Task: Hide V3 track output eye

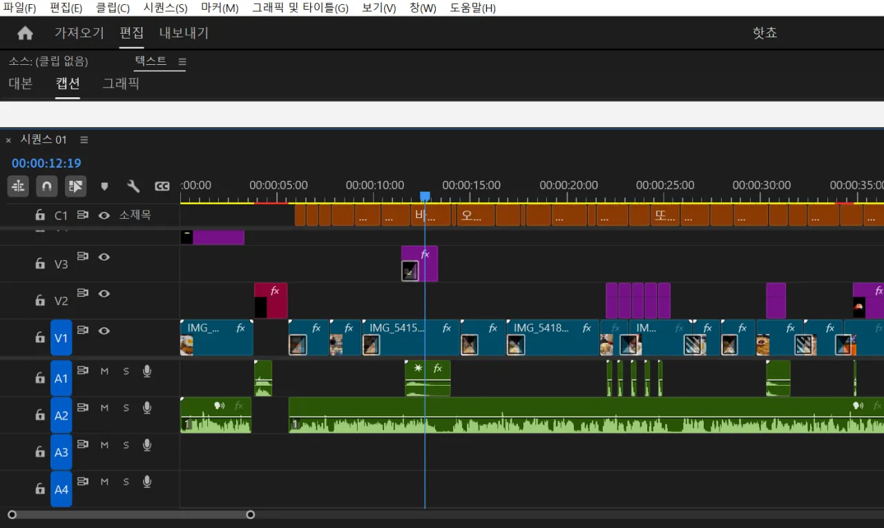Action: (x=104, y=257)
